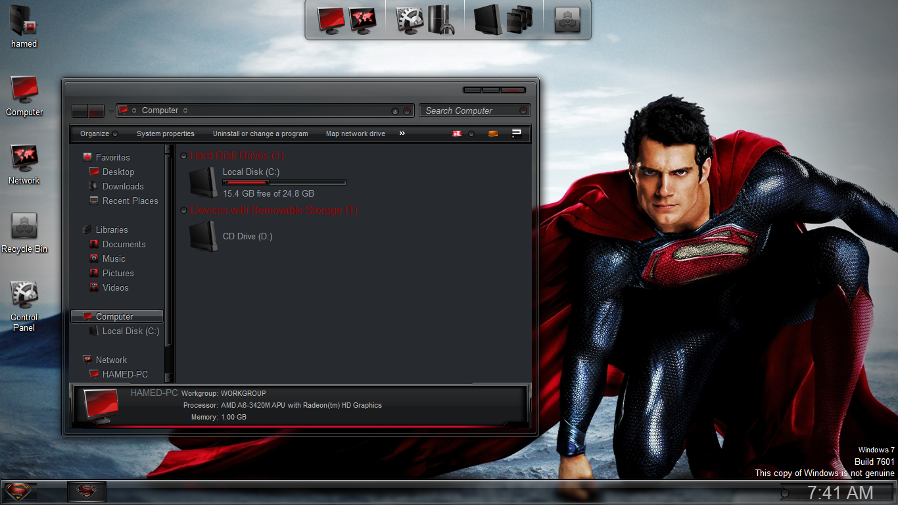Click the Local Disk (C:) usage bar
Viewport: 898px width, 505px height.
(284, 183)
